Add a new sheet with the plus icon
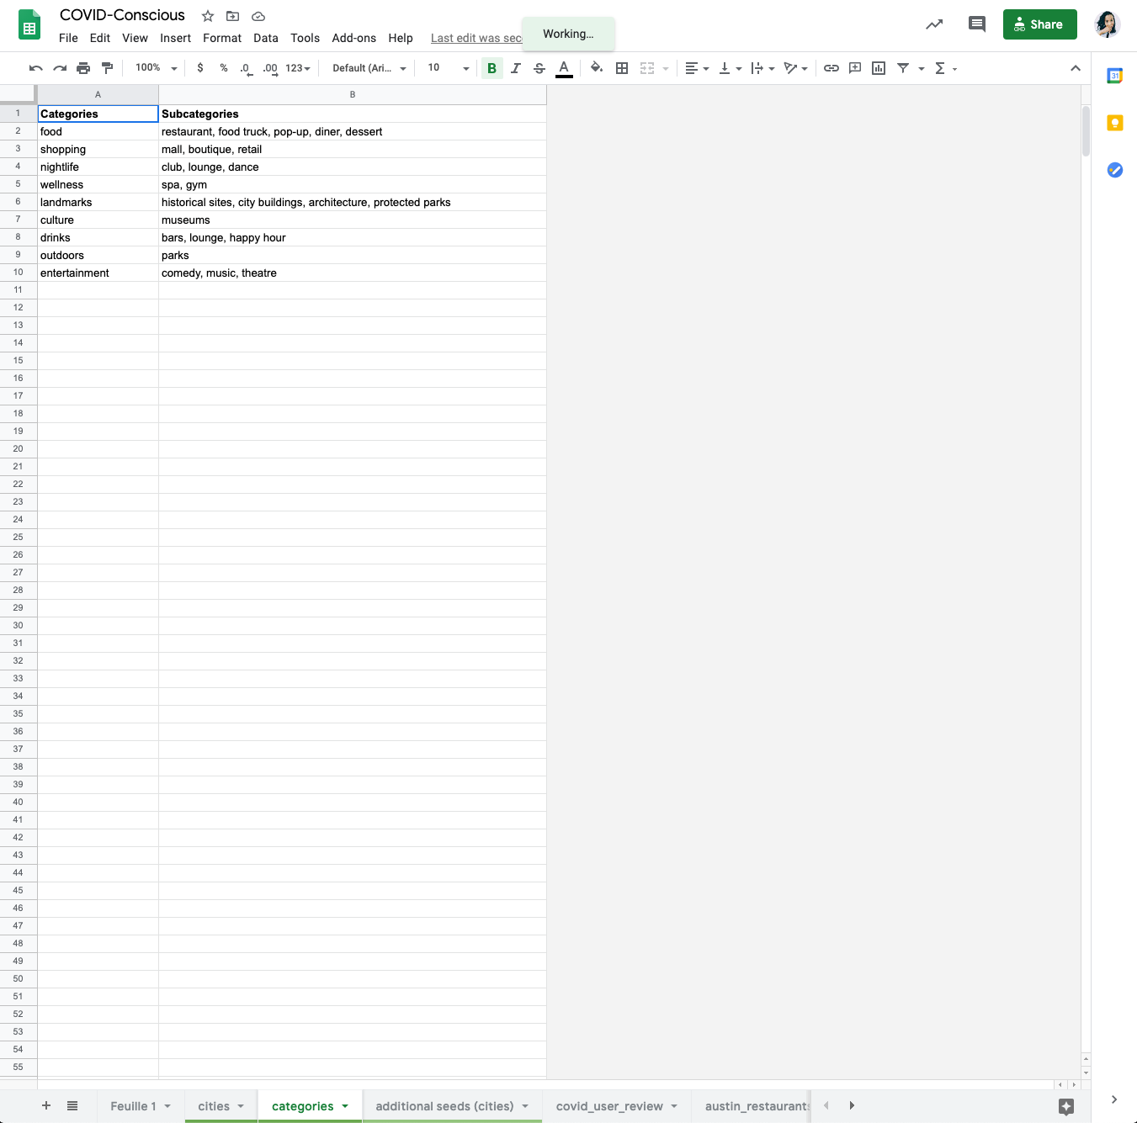 click(46, 1105)
